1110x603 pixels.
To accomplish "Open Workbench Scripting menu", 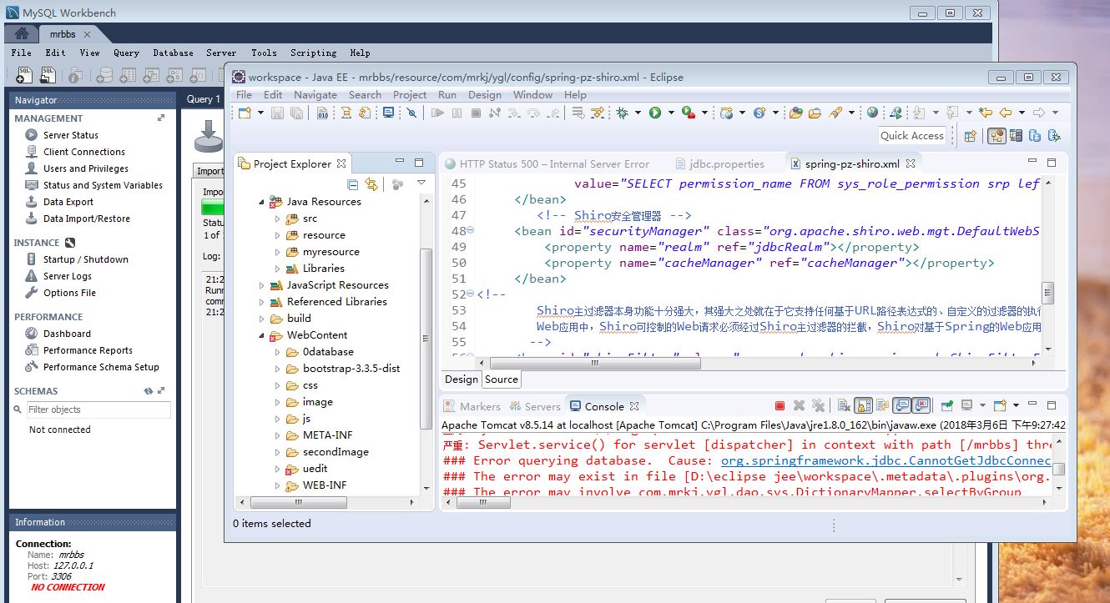I will [313, 53].
